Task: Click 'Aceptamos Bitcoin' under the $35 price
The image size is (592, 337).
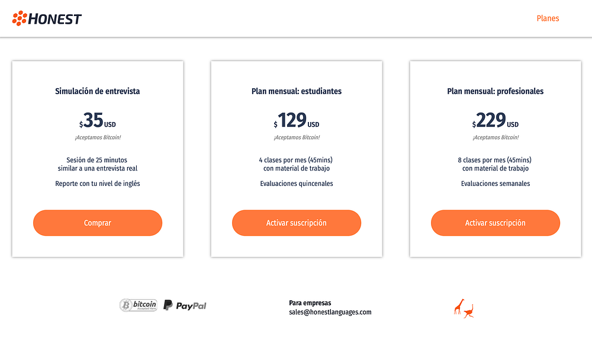Action: tap(98, 137)
